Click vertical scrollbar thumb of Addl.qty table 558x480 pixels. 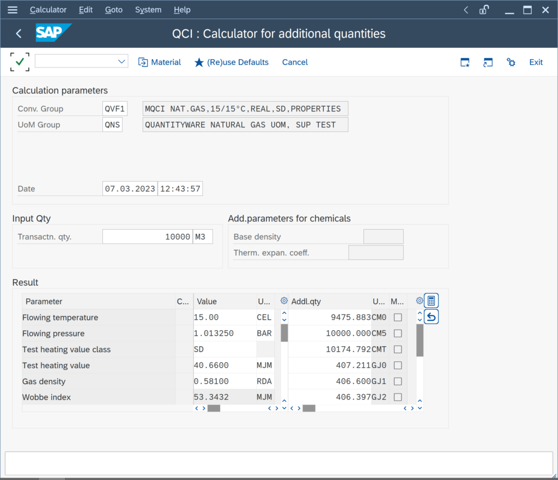[420, 340]
